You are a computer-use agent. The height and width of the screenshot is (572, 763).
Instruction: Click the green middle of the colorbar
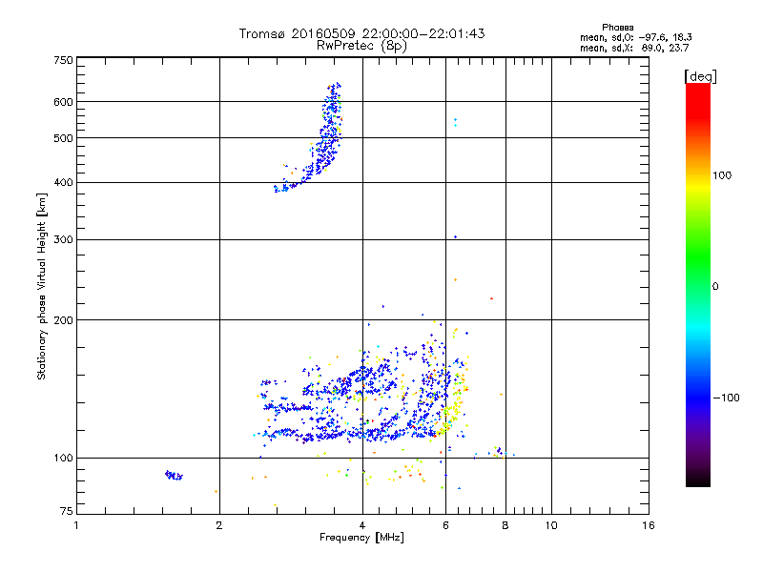pos(698,257)
